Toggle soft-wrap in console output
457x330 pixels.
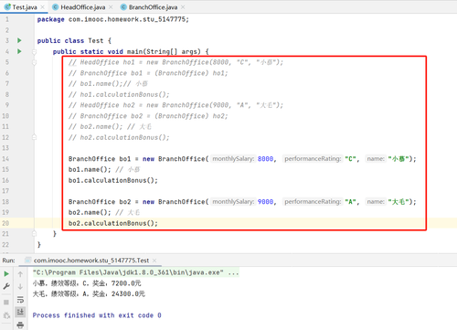(x=20, y=300)
